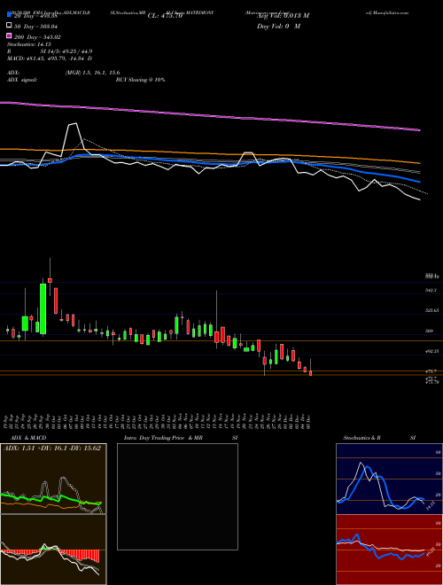Click the '(MGR) 1.5, 16.1, 15.6' values
The image size is (443, 585).
tap(92, 73)
